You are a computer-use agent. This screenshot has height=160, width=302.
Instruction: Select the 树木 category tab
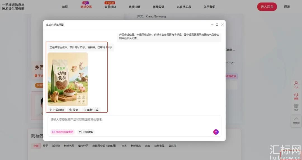click(124, 146)
